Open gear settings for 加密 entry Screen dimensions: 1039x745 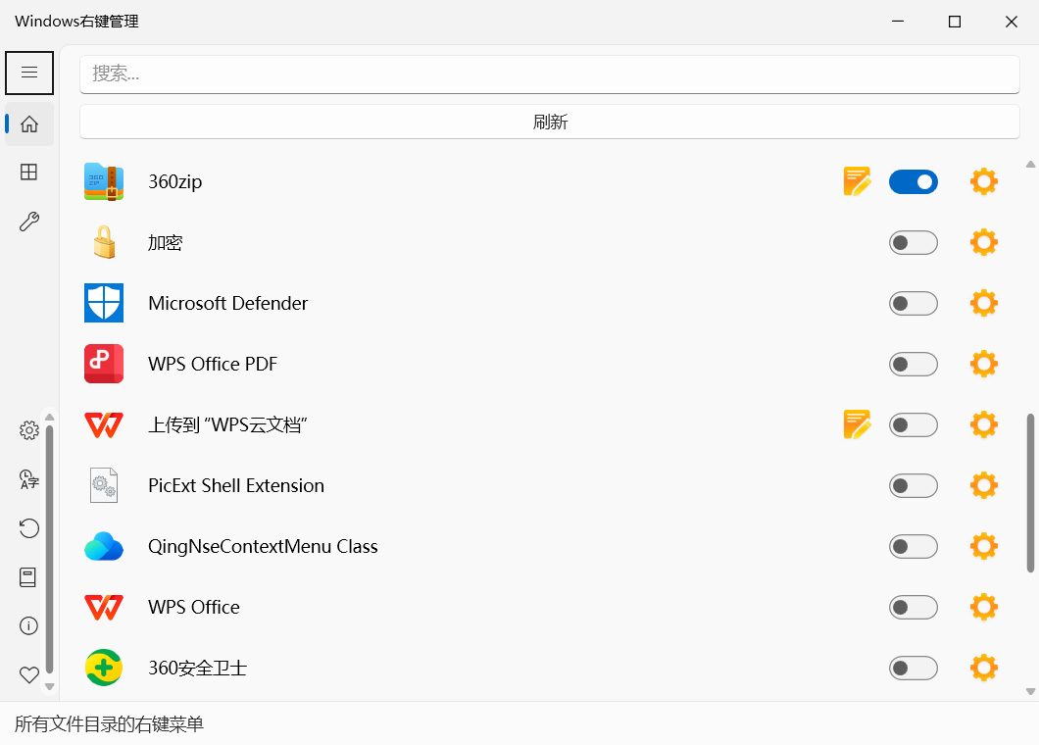[x=984, y=242]
